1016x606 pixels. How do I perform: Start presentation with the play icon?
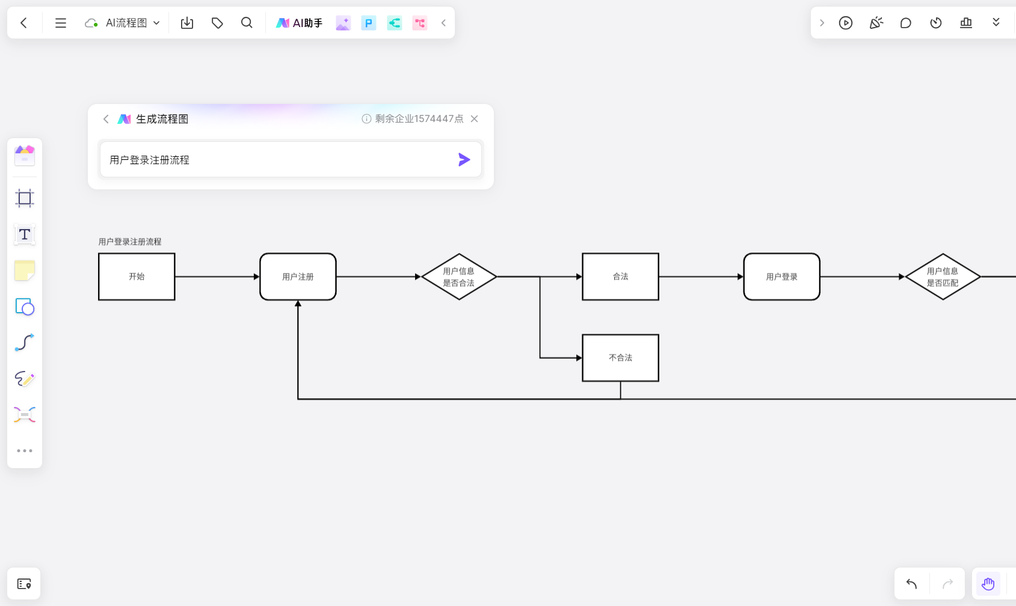[x=846, y=23]
